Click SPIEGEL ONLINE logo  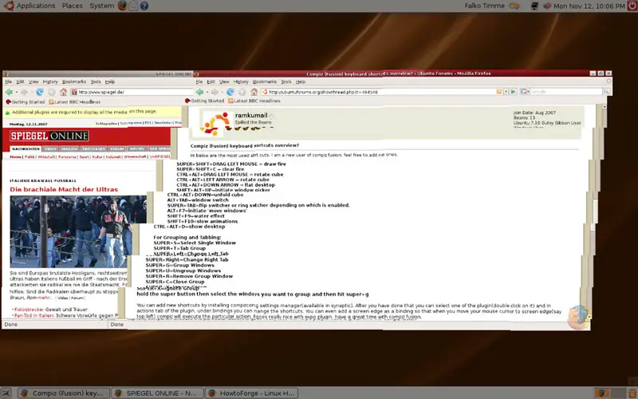pos(49,136)
